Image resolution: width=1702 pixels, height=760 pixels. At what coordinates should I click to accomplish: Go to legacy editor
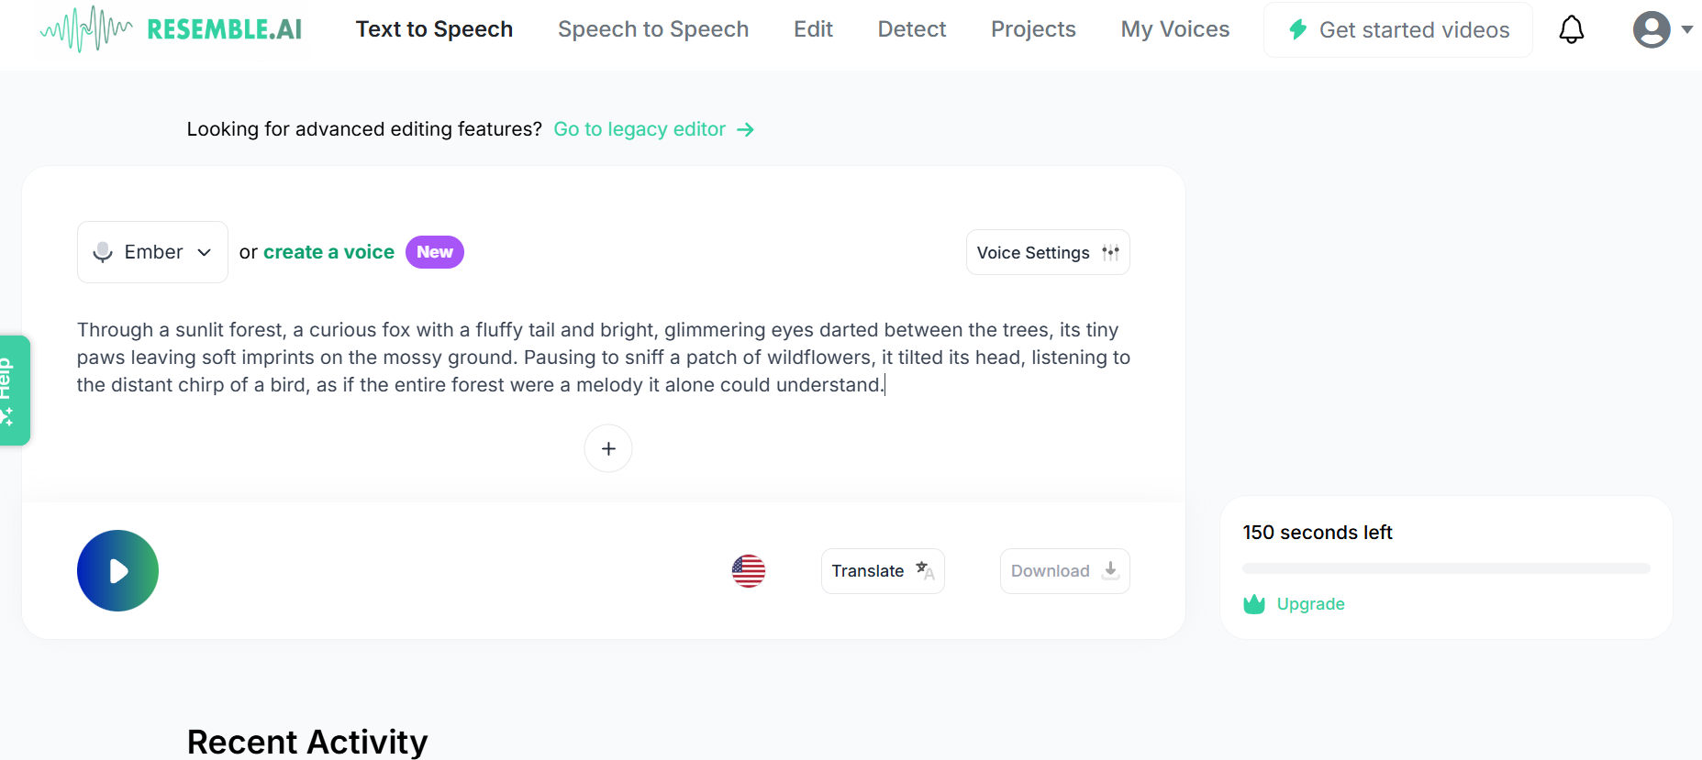638,129
